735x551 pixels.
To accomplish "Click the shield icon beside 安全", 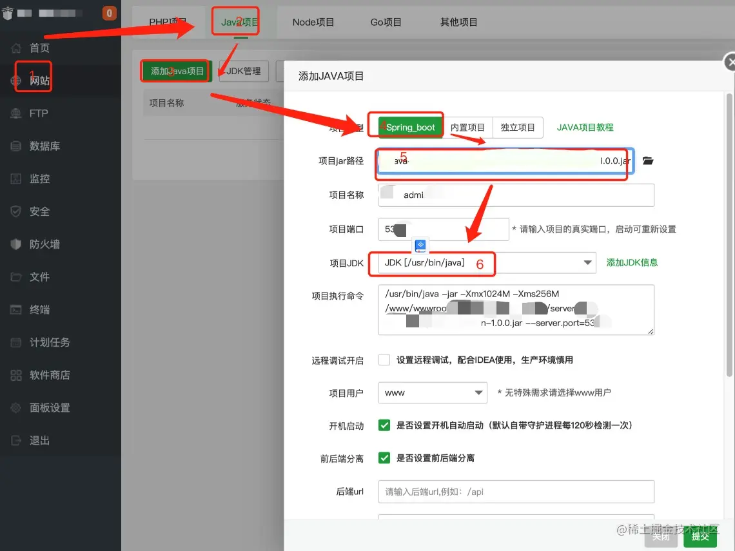I will click(x=16, y=212).
